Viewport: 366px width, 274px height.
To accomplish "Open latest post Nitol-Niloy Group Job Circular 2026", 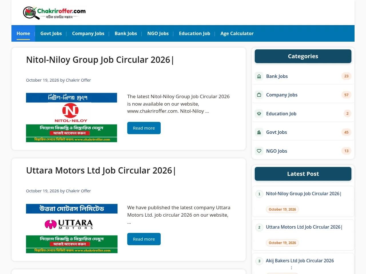I will 304,194.
